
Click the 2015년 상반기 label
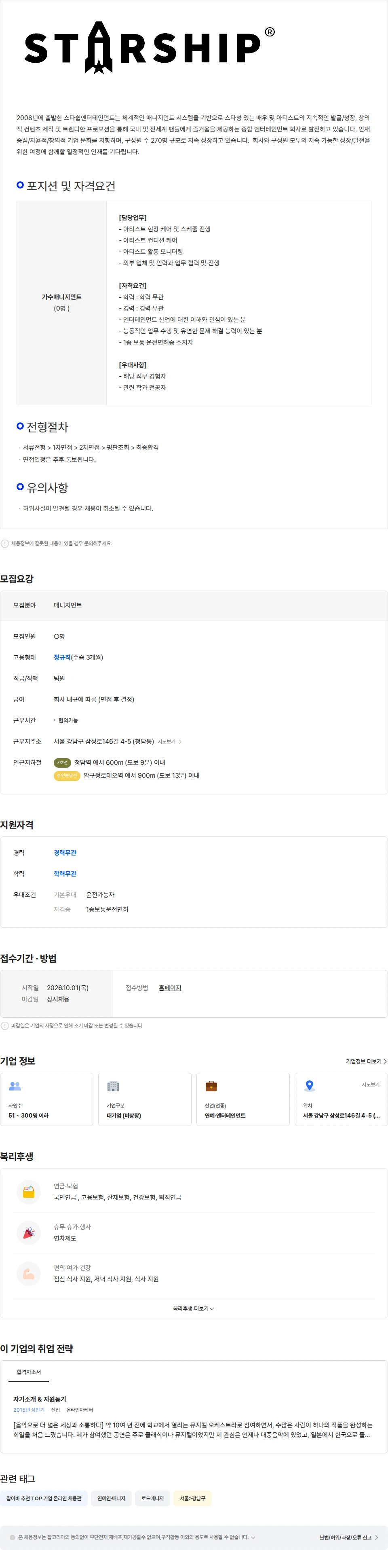click(x=29, y=1410)
